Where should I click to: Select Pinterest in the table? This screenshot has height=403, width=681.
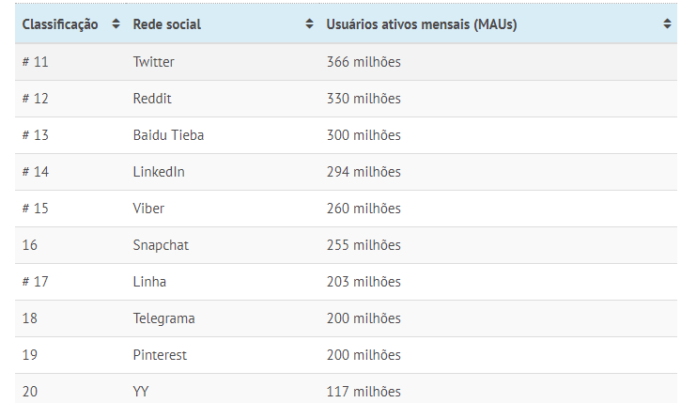[x=160, y=355]
